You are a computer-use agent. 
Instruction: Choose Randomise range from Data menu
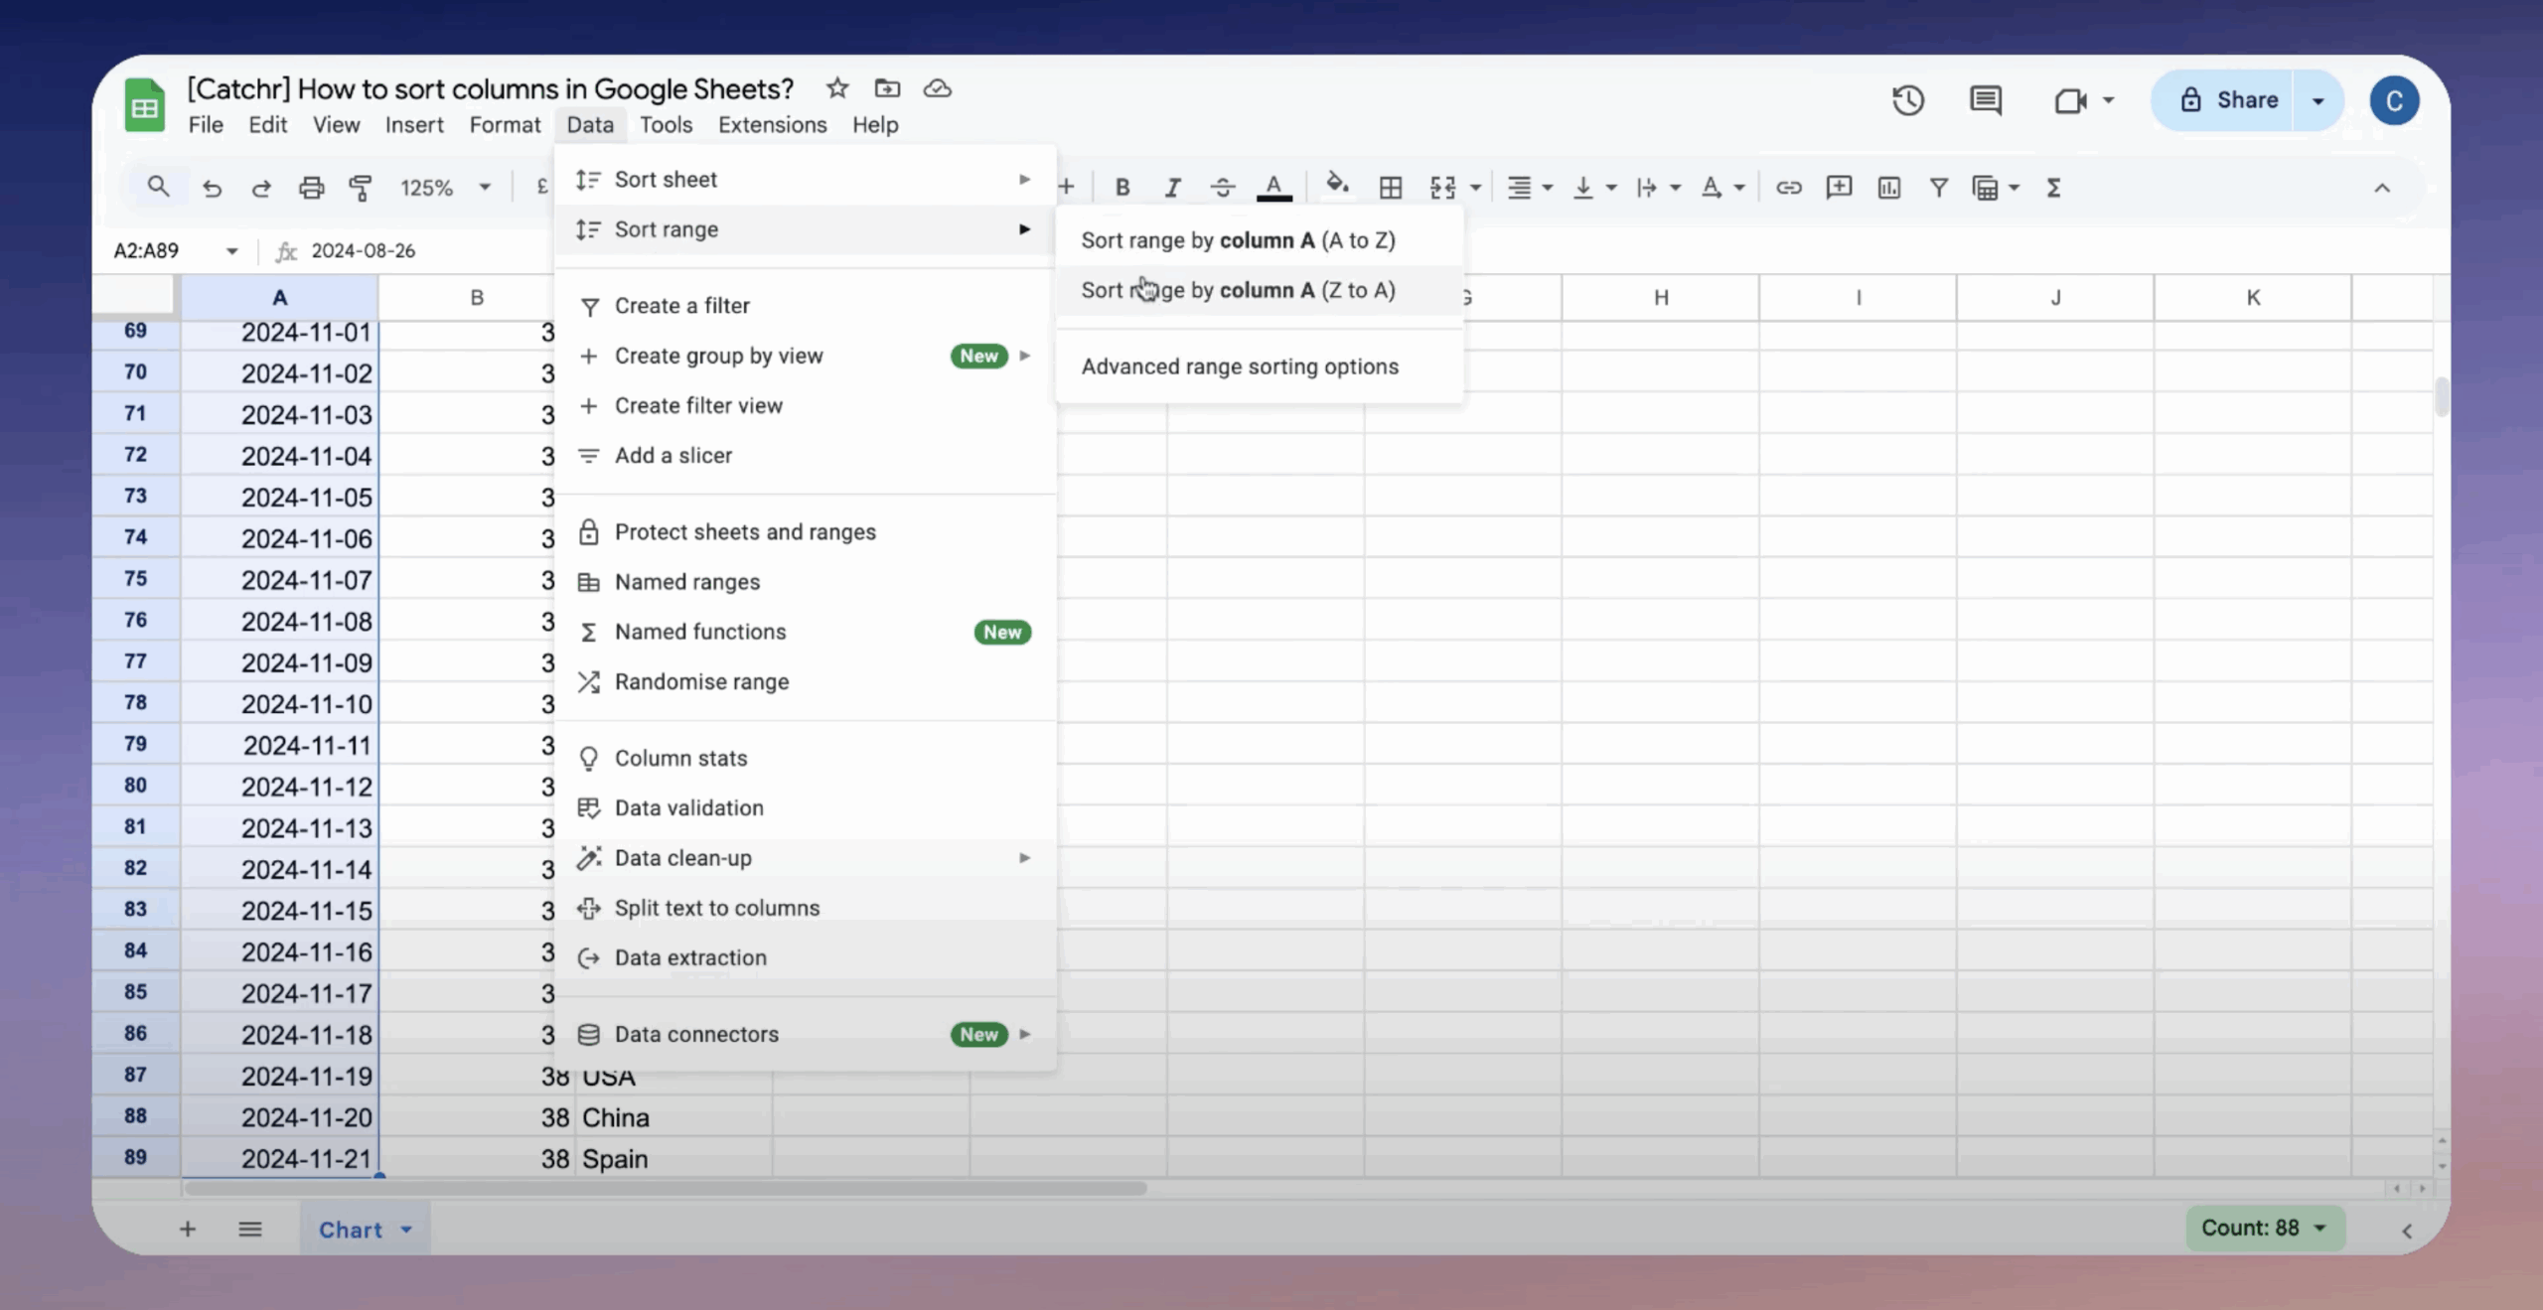[701, 681]
